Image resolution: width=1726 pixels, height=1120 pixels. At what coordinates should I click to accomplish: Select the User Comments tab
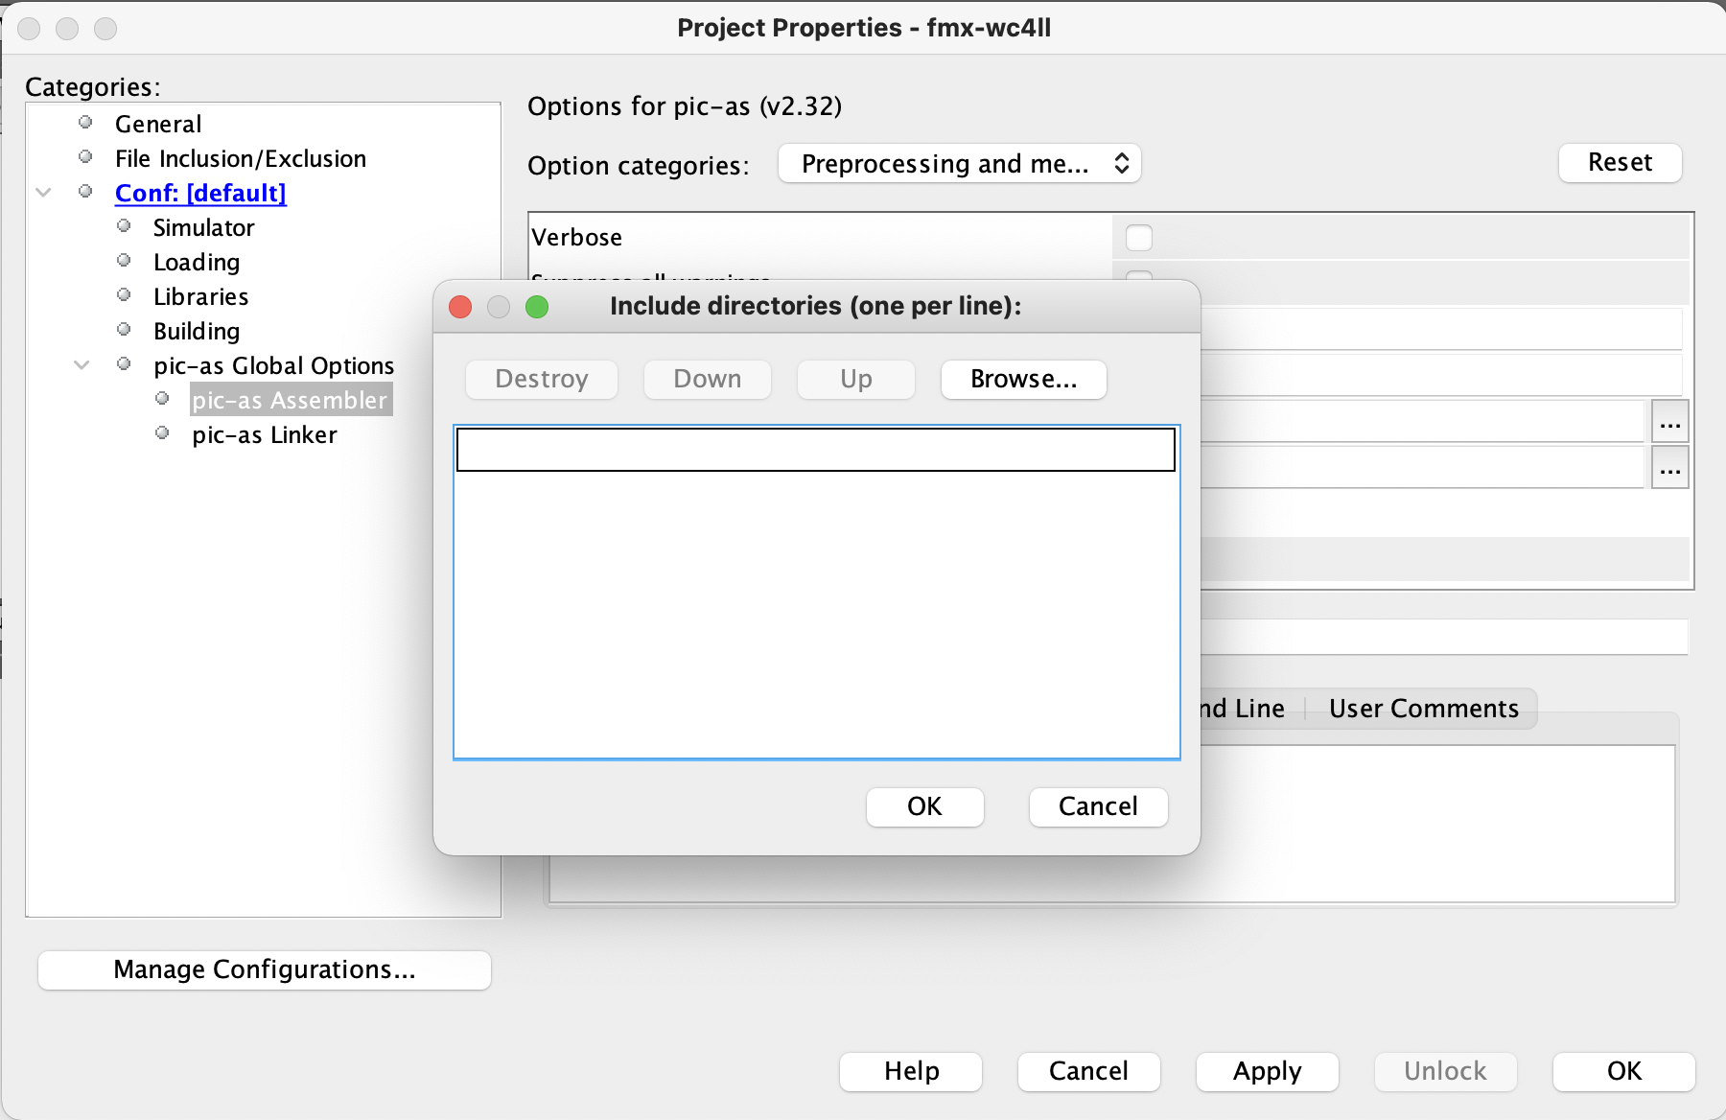pos(1423,709)
